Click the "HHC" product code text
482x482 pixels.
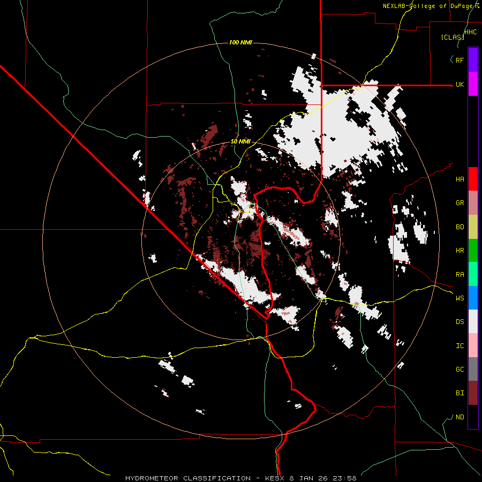coord(470,32)
